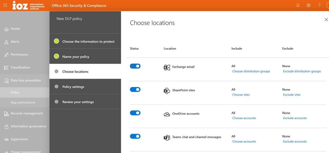
Task: Click Choose sites link
Action: pos(241,95)
